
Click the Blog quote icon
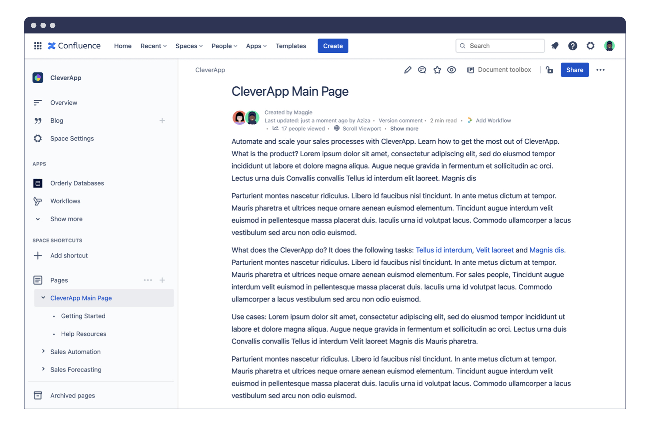[x=38, y=120]
